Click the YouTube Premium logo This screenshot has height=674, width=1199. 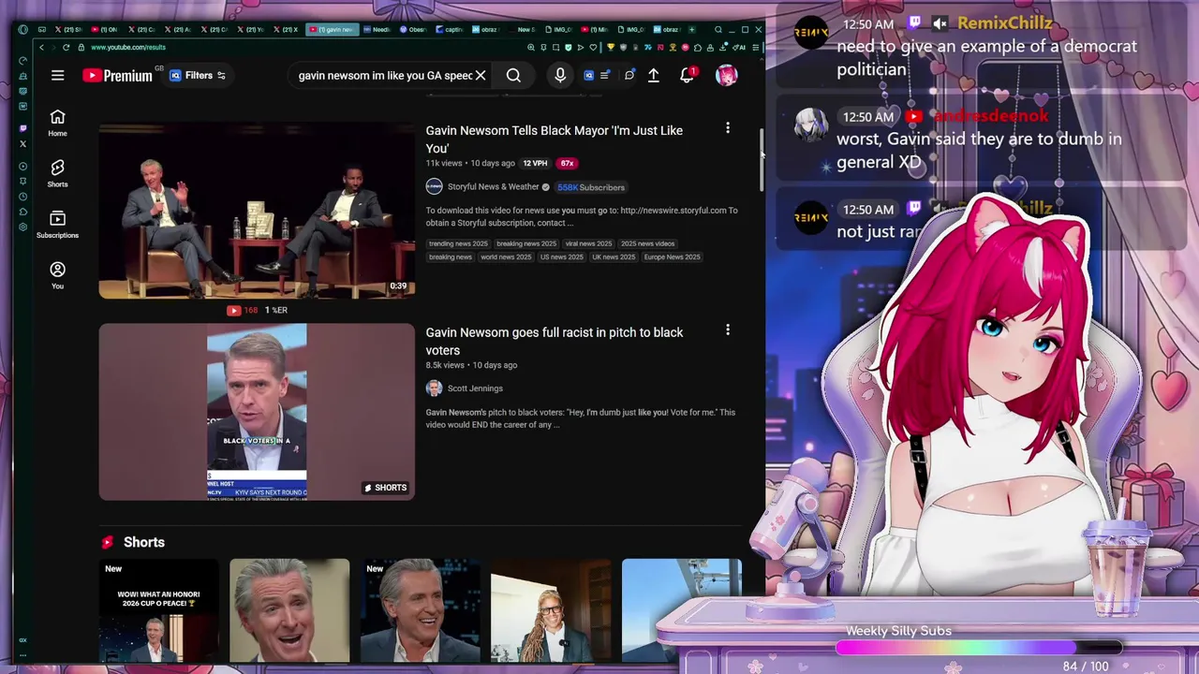pyautogui.click(x=117, y=76)
